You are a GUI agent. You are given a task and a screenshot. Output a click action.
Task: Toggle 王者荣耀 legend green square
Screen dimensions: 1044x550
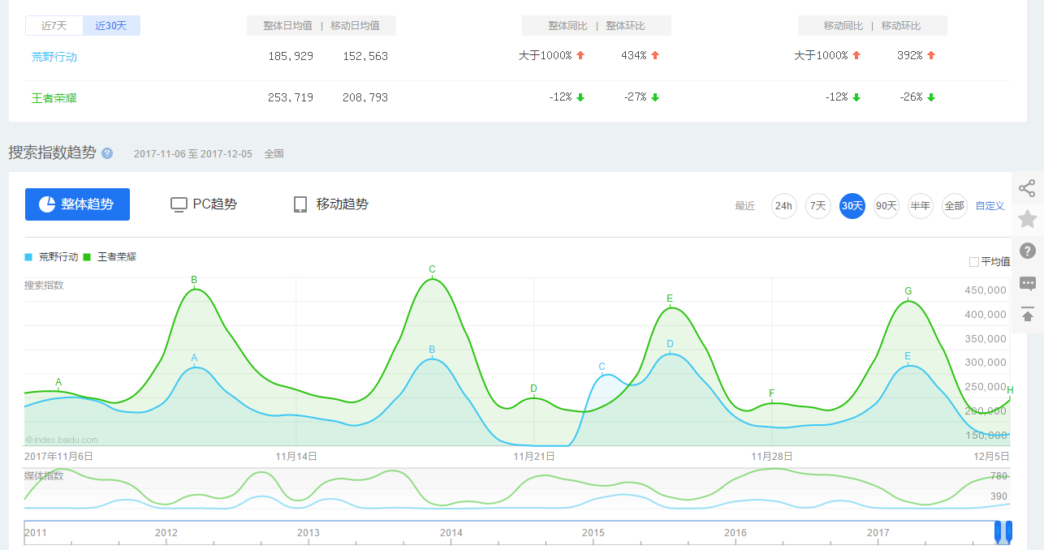[x=87, y=257]
